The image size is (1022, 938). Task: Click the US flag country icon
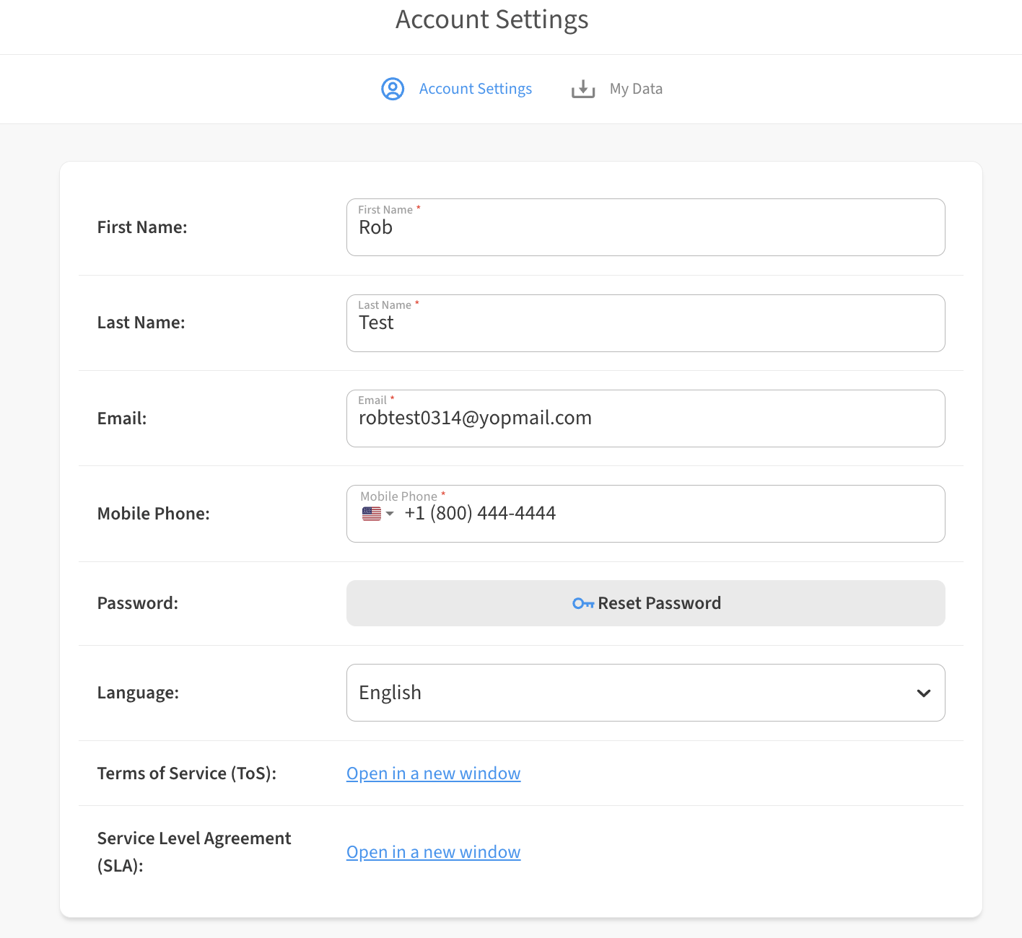(372, 514)
